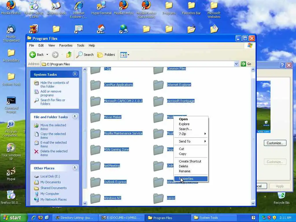Select the Mozilla Maintenance Service folder icon

(x=95, y=134)
